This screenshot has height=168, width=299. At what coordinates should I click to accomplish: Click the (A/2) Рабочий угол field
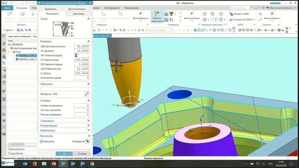coord(82,69)
